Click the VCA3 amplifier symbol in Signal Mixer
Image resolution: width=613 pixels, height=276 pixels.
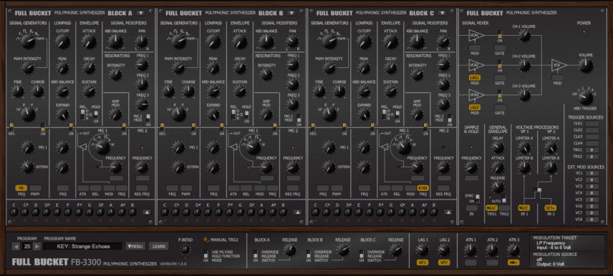(x=476, y=94)
